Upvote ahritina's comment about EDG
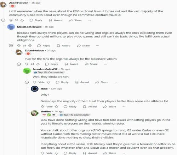177x155 pixels. [x=42, y=153]
